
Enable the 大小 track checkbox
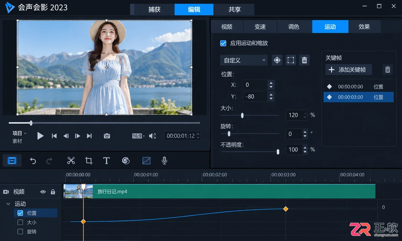click(20, 222)
